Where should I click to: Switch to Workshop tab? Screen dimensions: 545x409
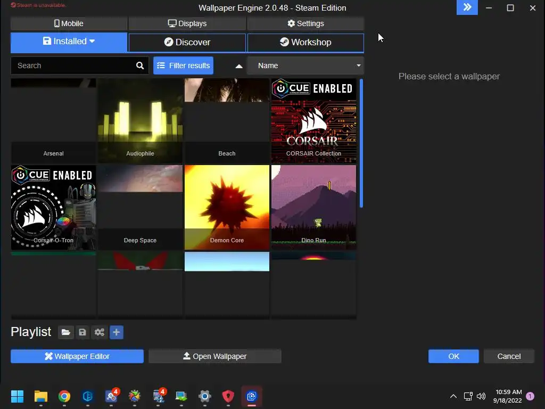(x=305, y=43)
